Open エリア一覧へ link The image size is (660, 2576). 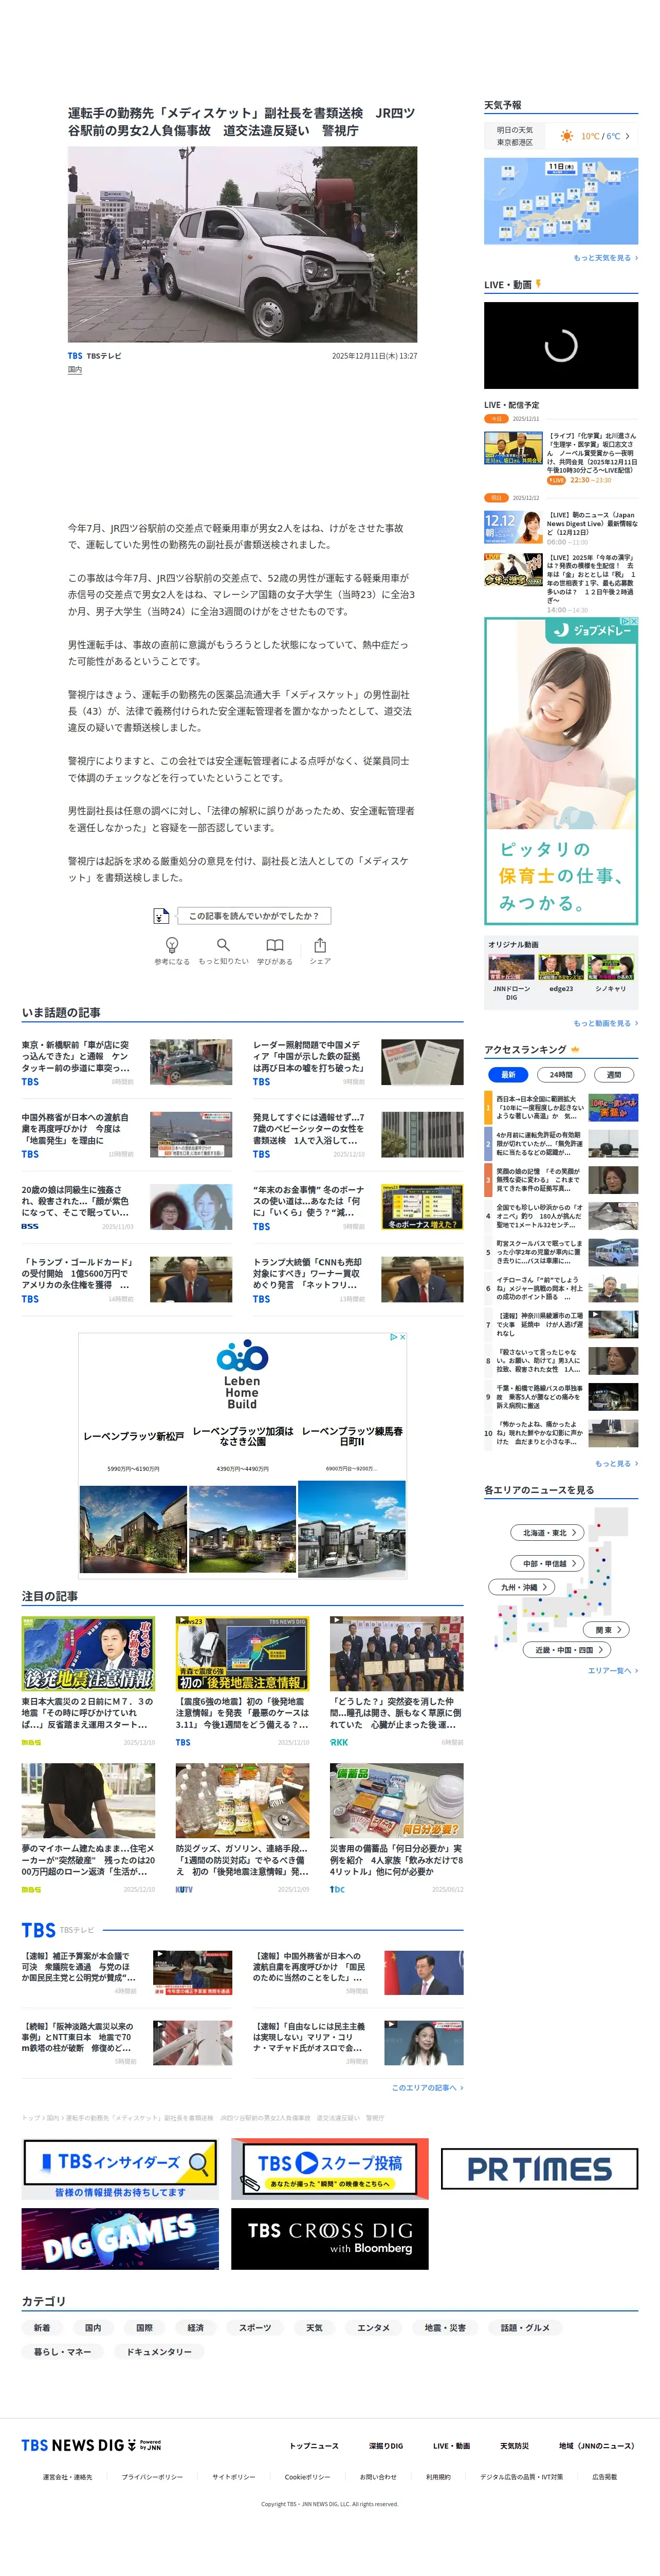coord(612,1670)
